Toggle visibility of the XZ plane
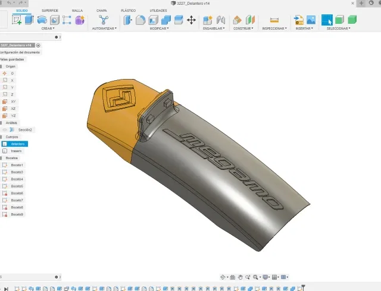This screenshot has width=381, height=291. tap(5, 109)
